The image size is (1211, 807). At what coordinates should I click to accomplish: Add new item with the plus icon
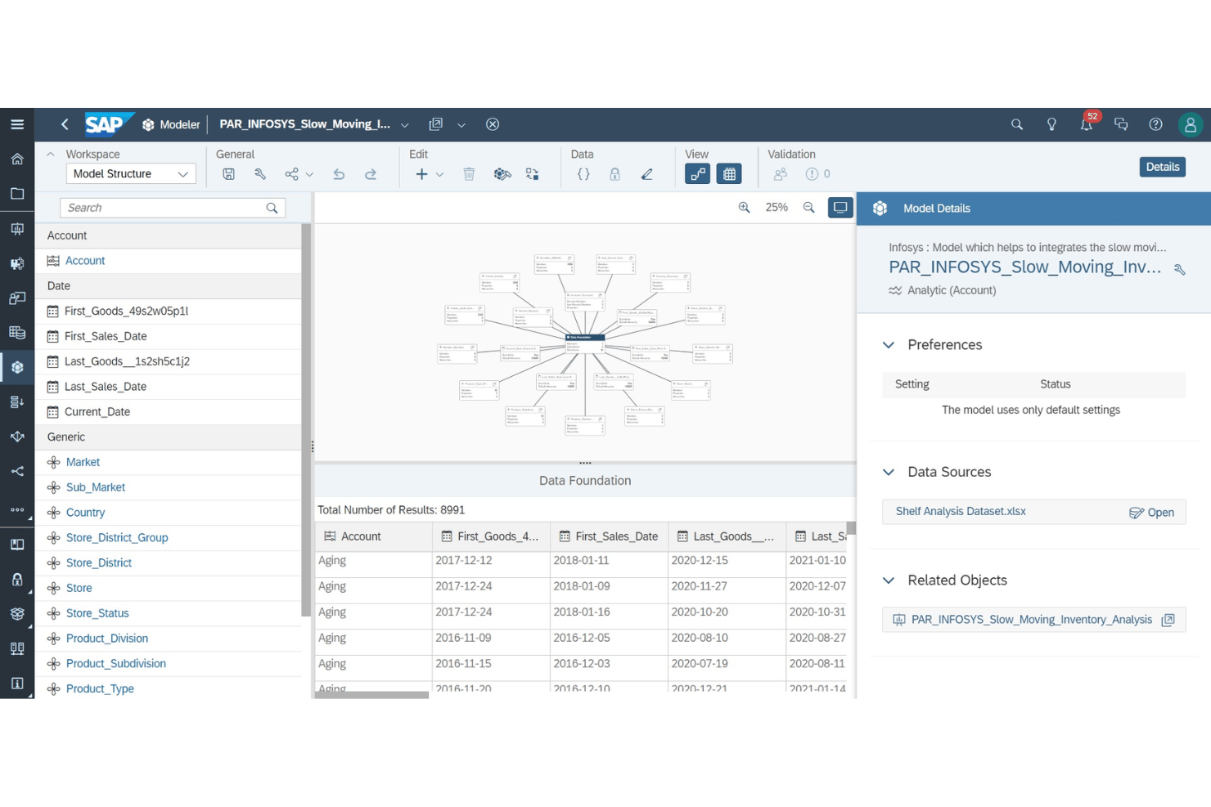click(x=422, y=174)
